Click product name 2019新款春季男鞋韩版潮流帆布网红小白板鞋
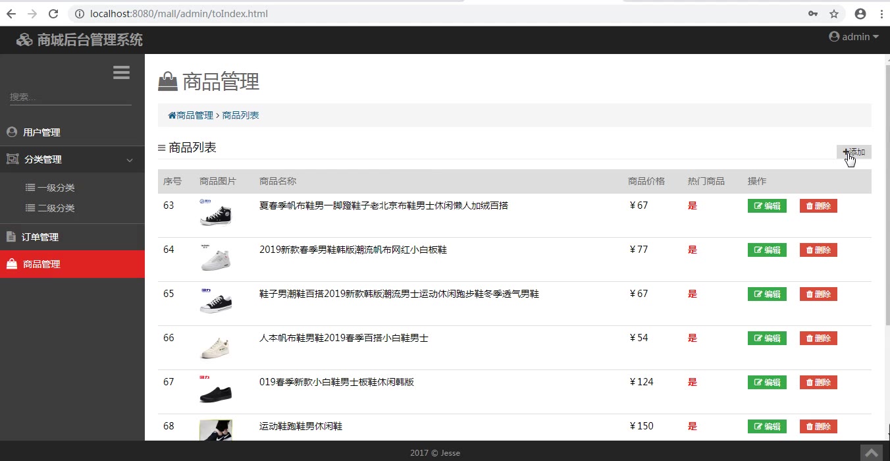Image resolution: width=890 pixels, height=461 pixels. (353, 250)
